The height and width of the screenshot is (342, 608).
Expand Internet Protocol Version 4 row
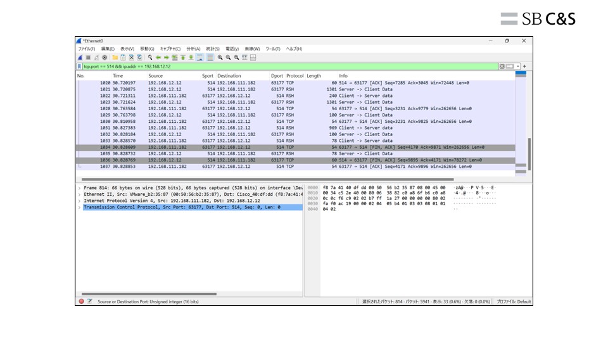(80, 201)
